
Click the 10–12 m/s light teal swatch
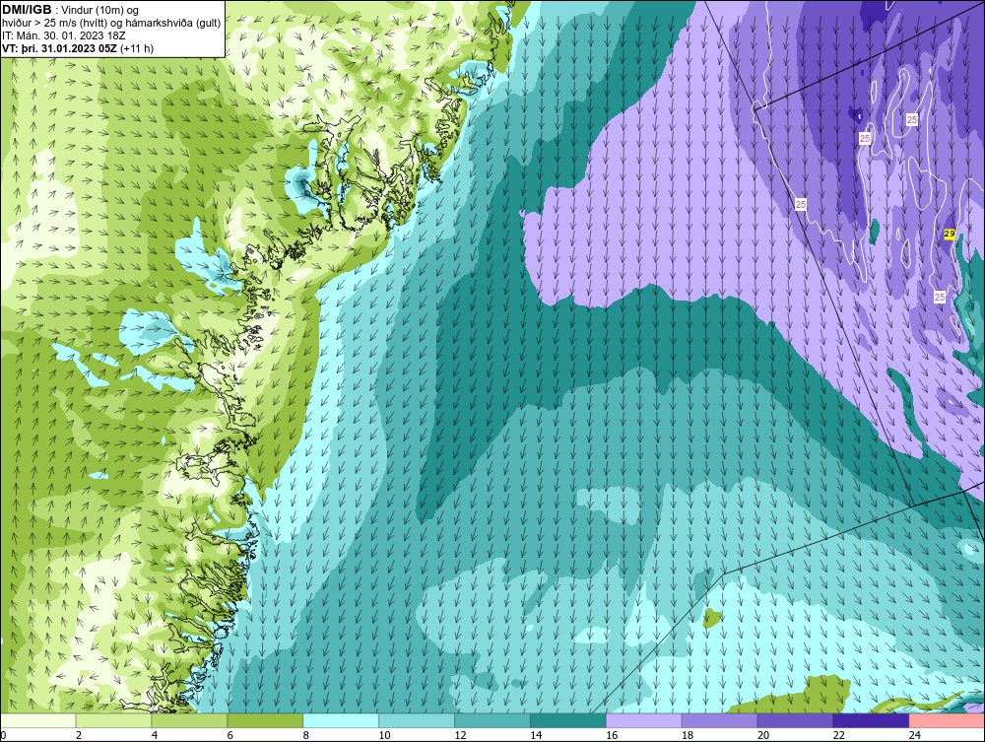pos(417,720)
